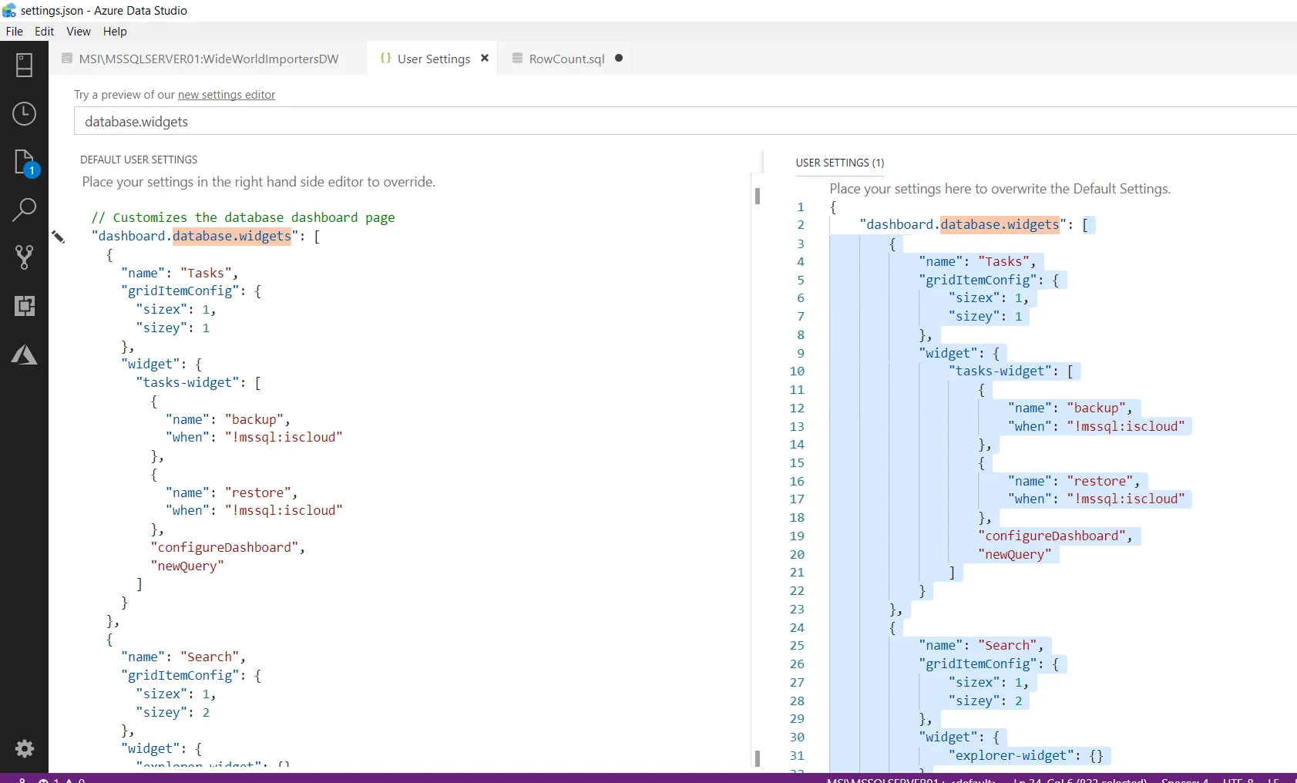Open the Source Control view
The width and height of the screenshot is (1297, 783).
(x=24, y=257)
